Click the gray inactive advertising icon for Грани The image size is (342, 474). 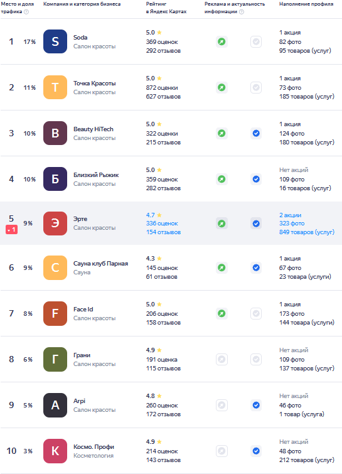[222, 360]
